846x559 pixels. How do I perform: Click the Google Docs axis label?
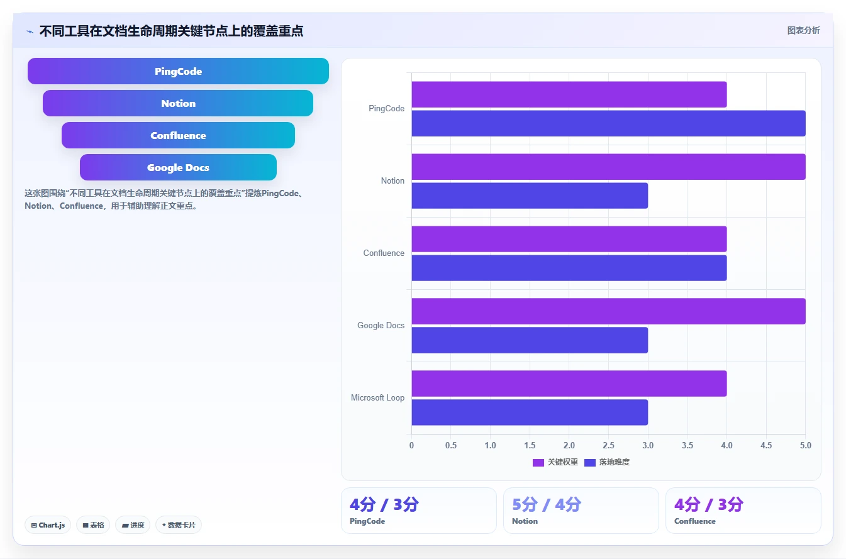pyautogui.click(x=381, y=326)
